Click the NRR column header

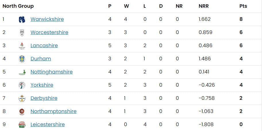pyautogui.click(x=204, y=6)
